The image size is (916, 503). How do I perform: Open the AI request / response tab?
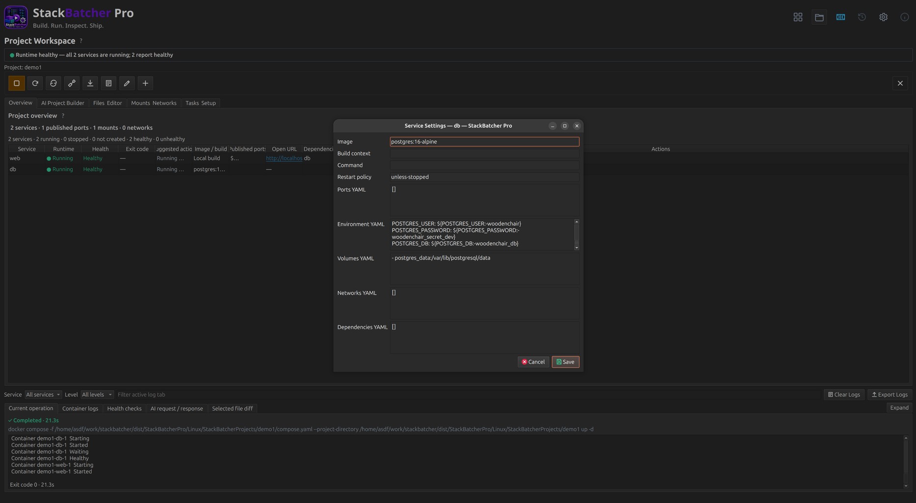click(177, 408)
